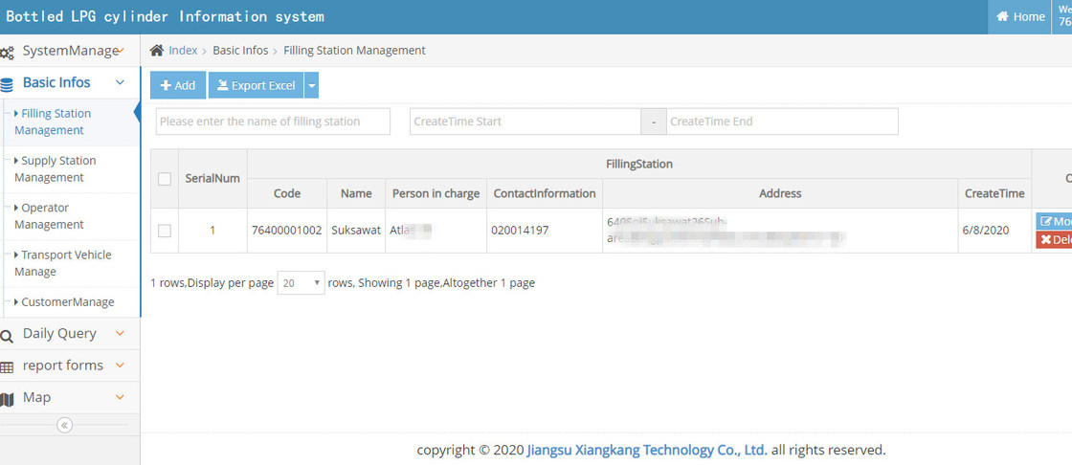This screenshot has height=465, width=1072.
Task: Expand the Daily Query menu chevron
Action: [120, 334]
